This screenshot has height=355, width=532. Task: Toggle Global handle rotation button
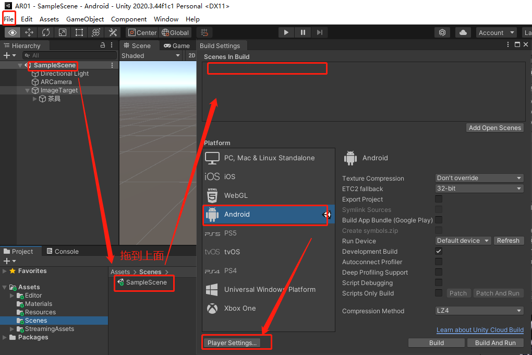coord(175,32)
